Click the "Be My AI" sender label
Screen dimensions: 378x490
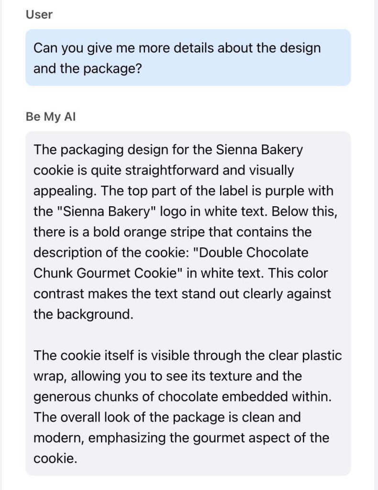point(51,117)
